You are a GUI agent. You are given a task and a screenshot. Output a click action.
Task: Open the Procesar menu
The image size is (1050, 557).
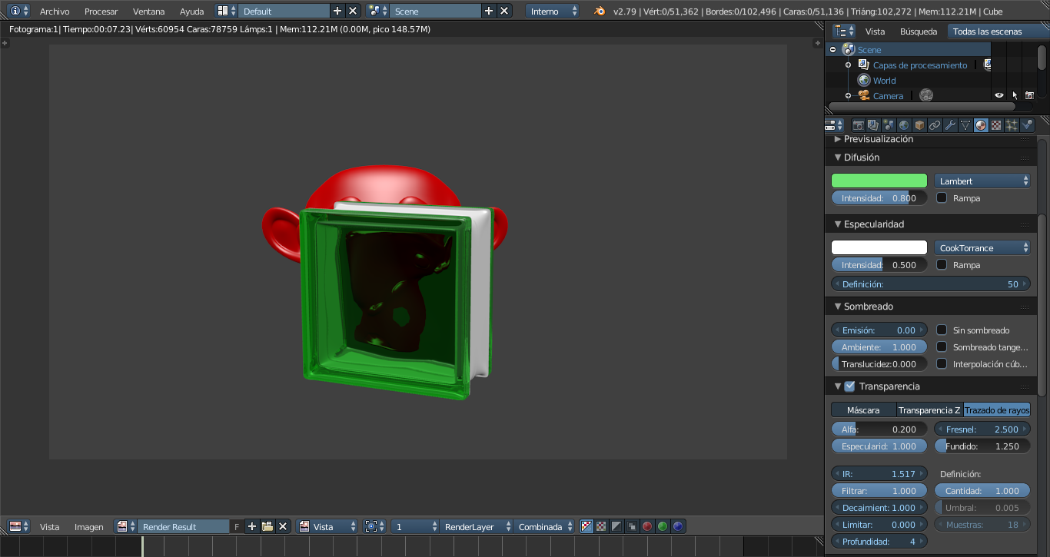click(x=101, y=11)
